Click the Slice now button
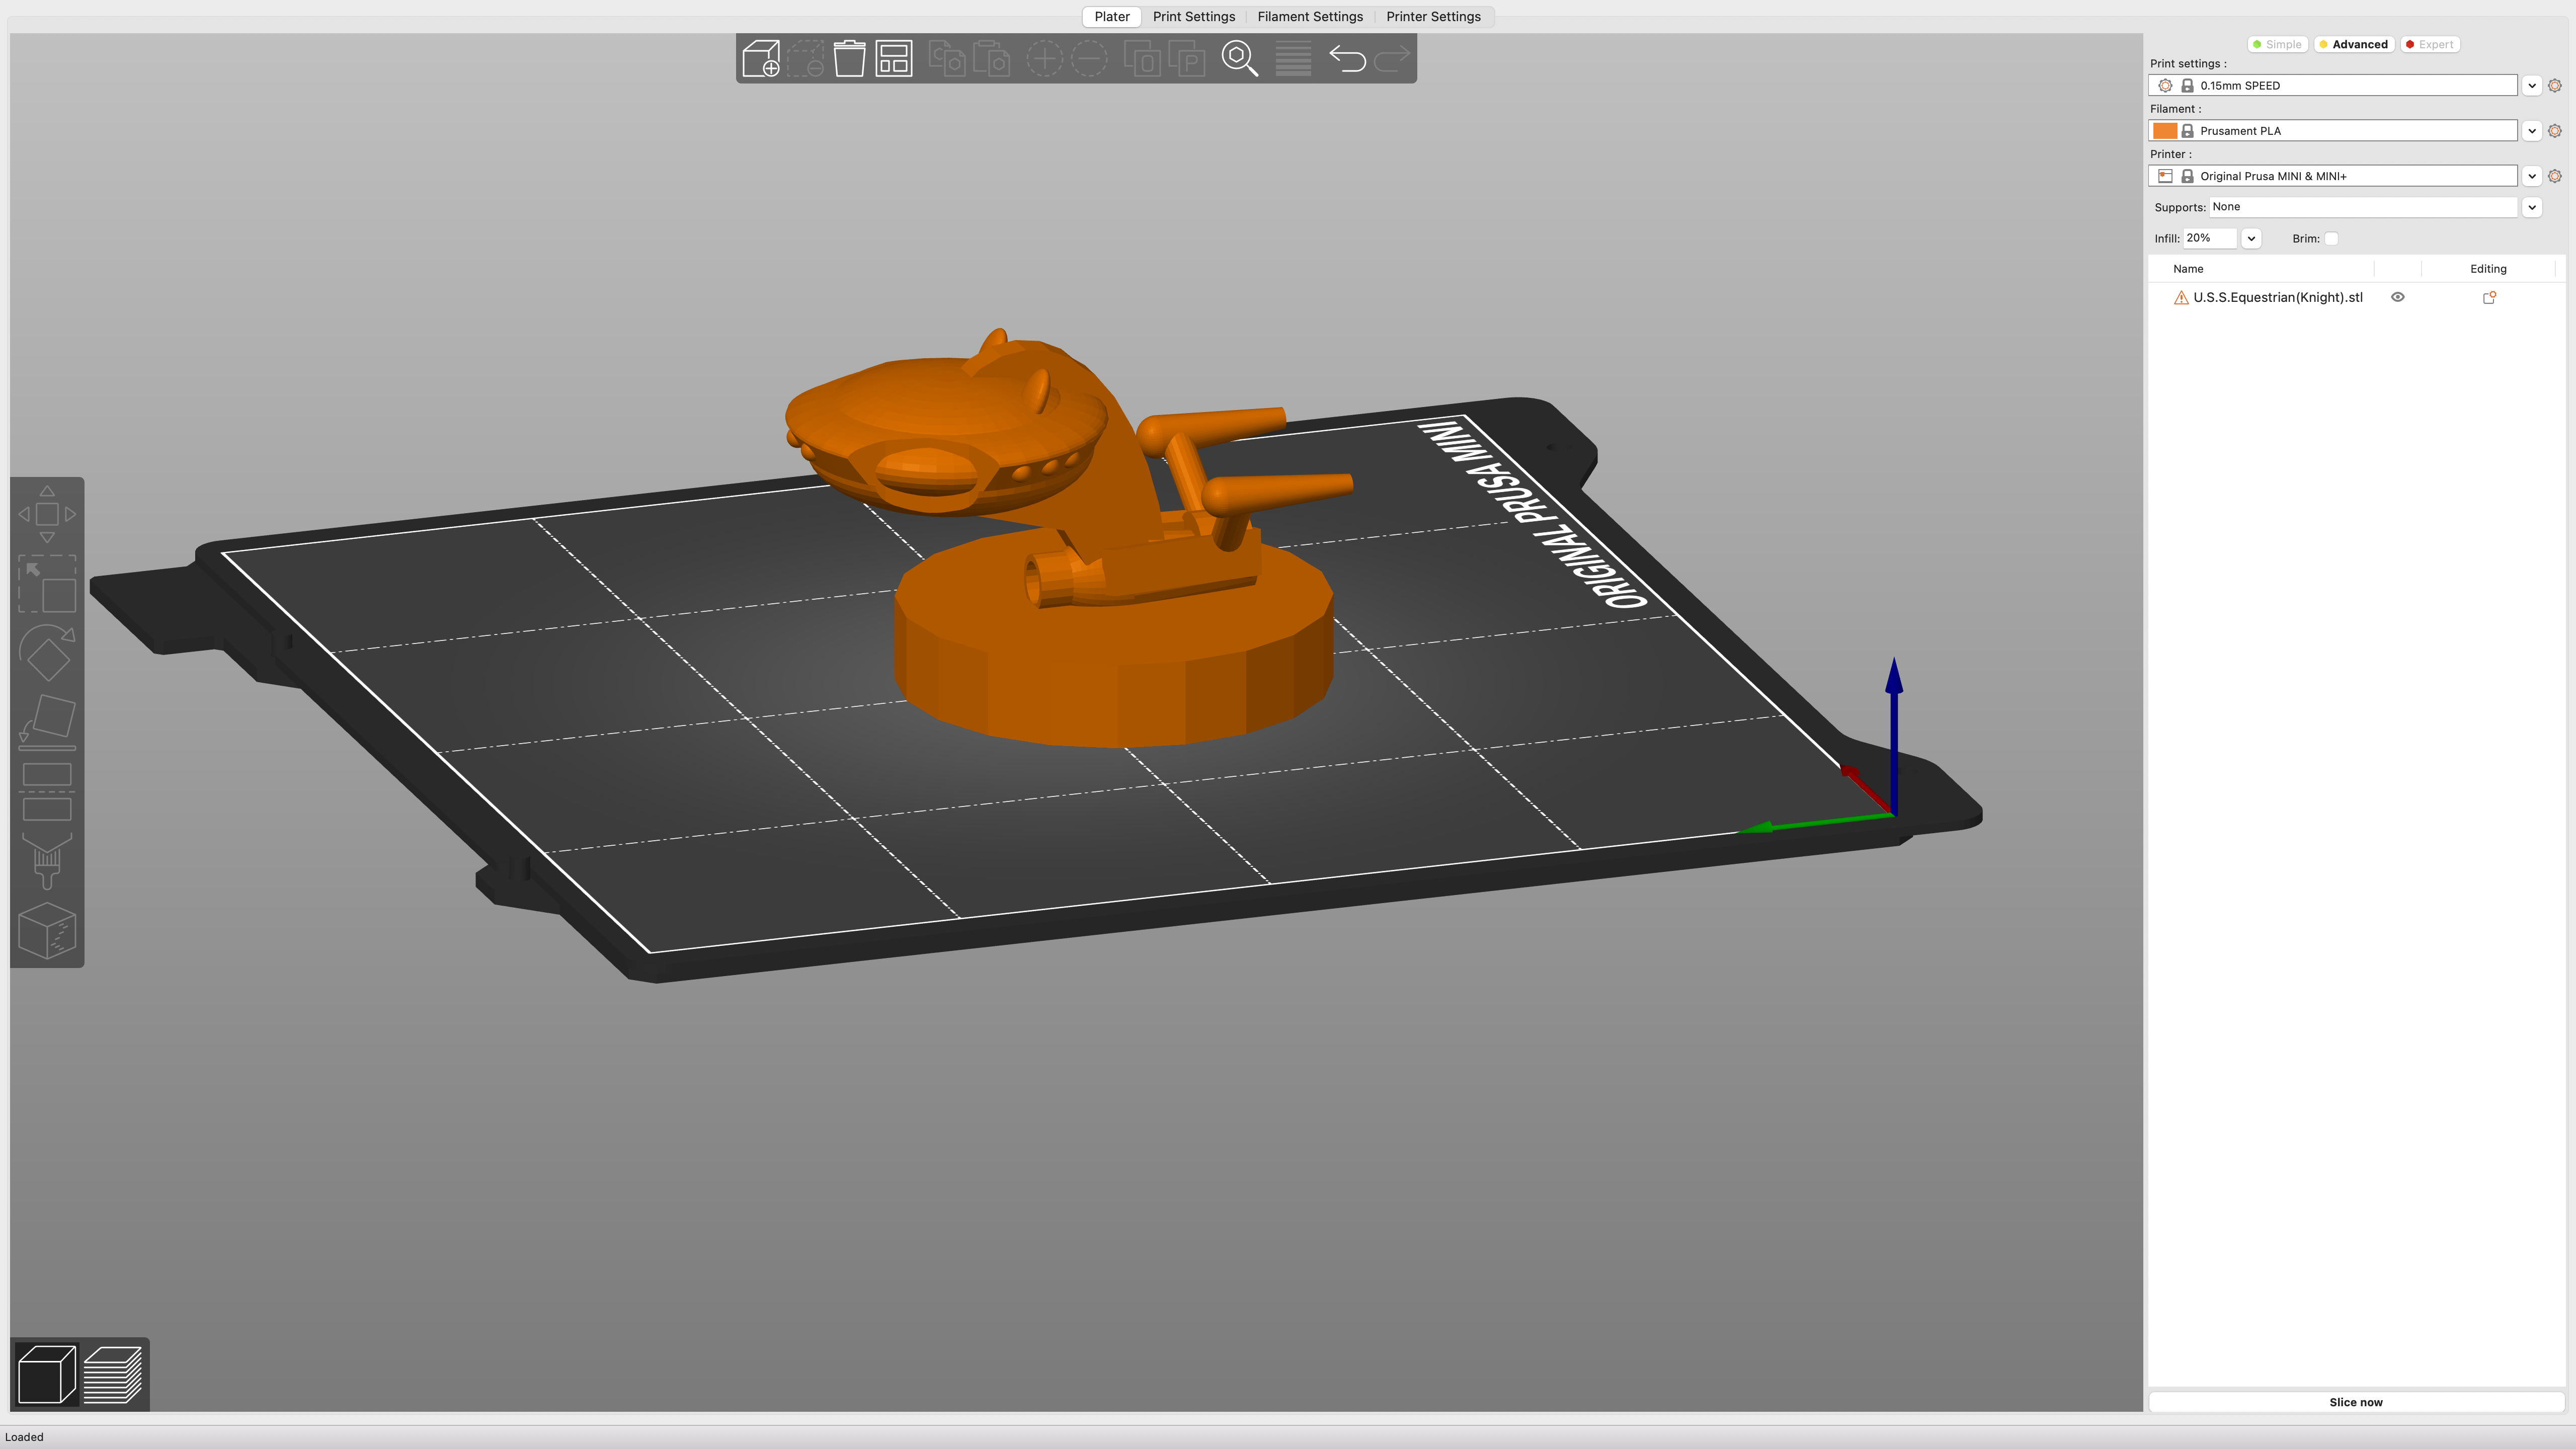Viewport: 2576px width, 1449px height. (2355, 1402)
